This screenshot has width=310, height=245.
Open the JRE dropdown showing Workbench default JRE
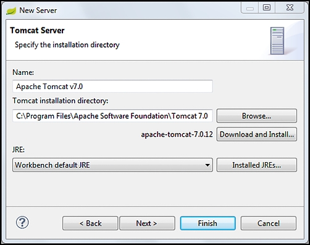[x=112, y=165]
